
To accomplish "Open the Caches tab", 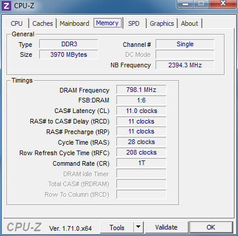I will coord(43,23).
